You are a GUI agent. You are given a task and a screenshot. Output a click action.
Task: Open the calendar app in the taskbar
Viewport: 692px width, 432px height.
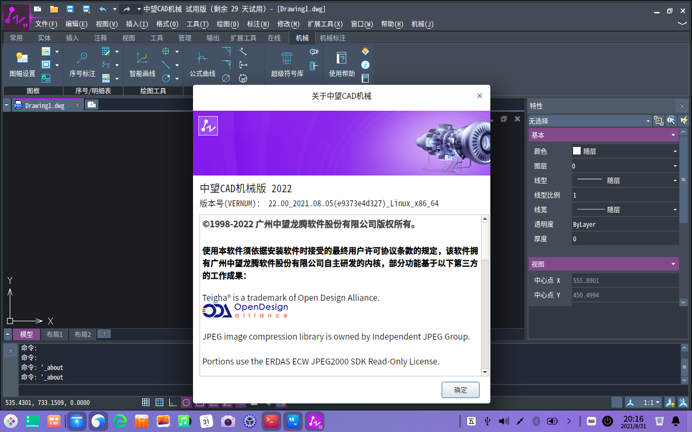(x=206, y=421)
